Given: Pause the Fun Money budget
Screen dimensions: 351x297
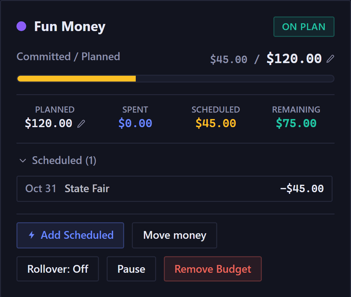Looking at the screenshot, I should [x=132, y=269].
